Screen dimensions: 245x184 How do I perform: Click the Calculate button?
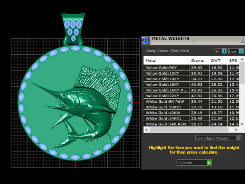coord(194,163)
